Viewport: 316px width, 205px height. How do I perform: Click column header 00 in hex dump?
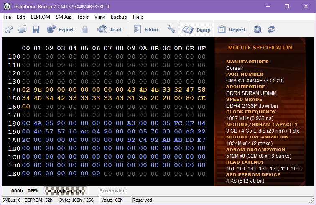[26, 48]
